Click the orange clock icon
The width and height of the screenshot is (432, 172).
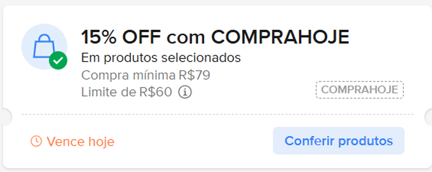click(x=36, y=141)
